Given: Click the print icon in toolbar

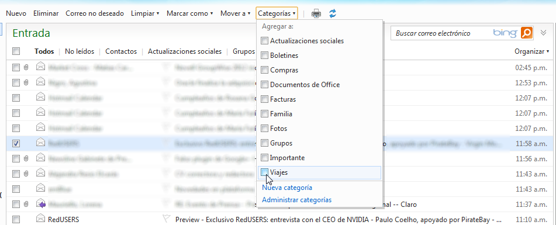Looking at the screenshot, I should (316, 14).
